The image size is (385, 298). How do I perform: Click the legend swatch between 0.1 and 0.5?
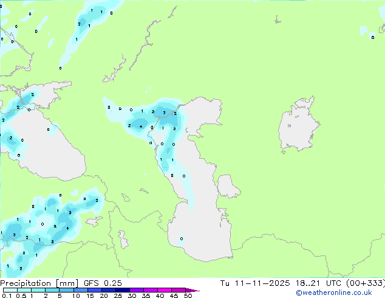coord(10,290)
